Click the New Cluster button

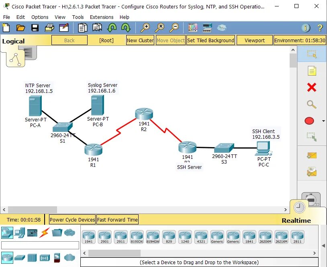pyautogui.click(x=140, y=40)
